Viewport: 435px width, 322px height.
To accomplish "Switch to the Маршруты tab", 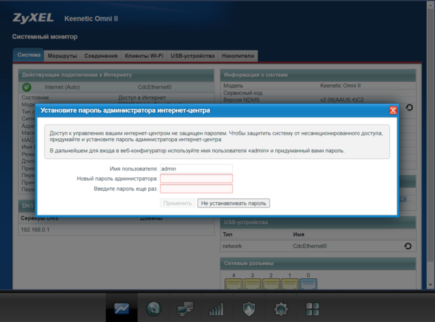I will pyautogui.click(x=62, y=56).
